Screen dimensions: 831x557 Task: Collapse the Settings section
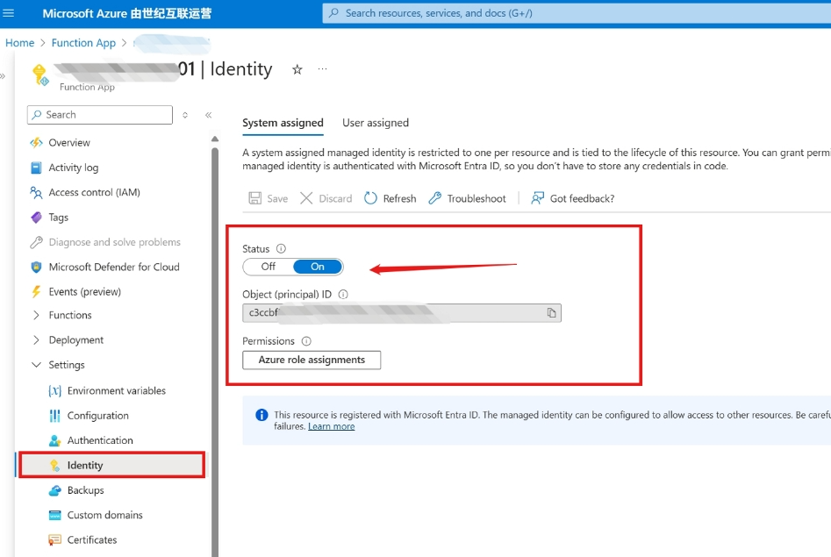coord(36,365)
